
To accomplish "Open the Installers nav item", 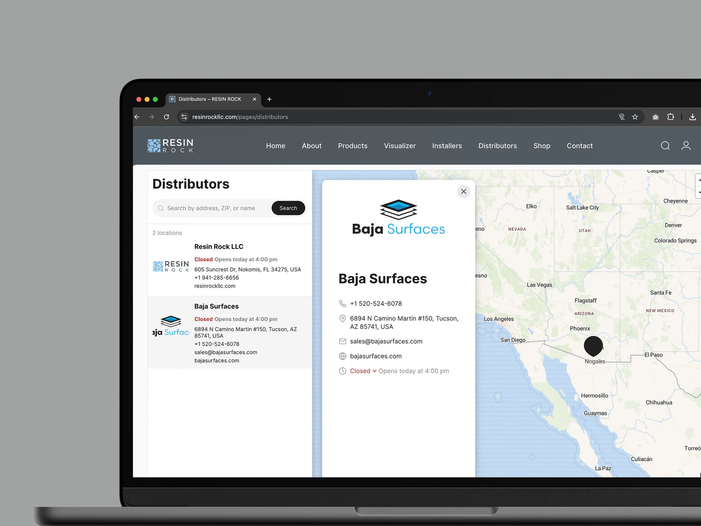I will pos(447,146).
